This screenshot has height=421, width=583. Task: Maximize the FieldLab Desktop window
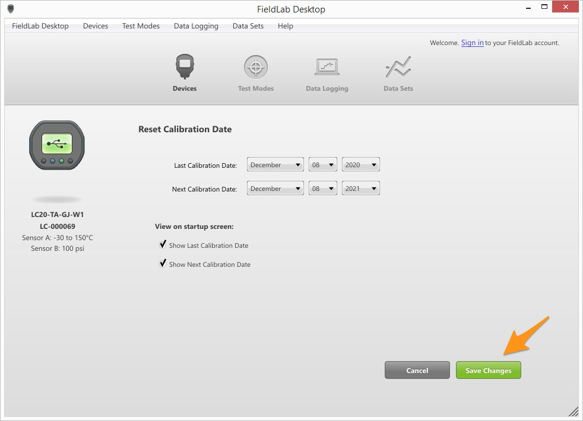point(544,7)
